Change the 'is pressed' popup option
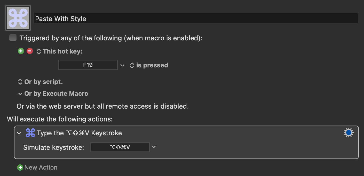Image resolution: width=364 pixels, height=176 pixels. coord(149,65)
